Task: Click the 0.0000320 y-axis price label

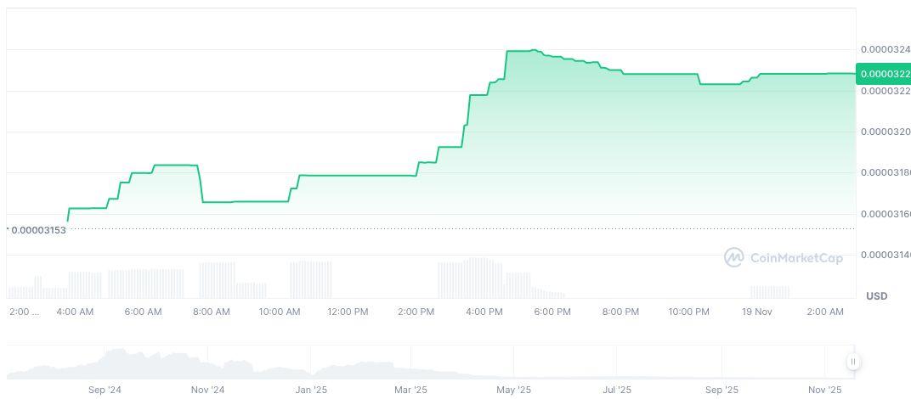Action: (885, 132)
